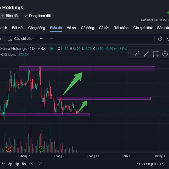Viewport: 169px width, 169px height.
Task: Click Tháng 11 on the time axis
Action: [93, 156]
